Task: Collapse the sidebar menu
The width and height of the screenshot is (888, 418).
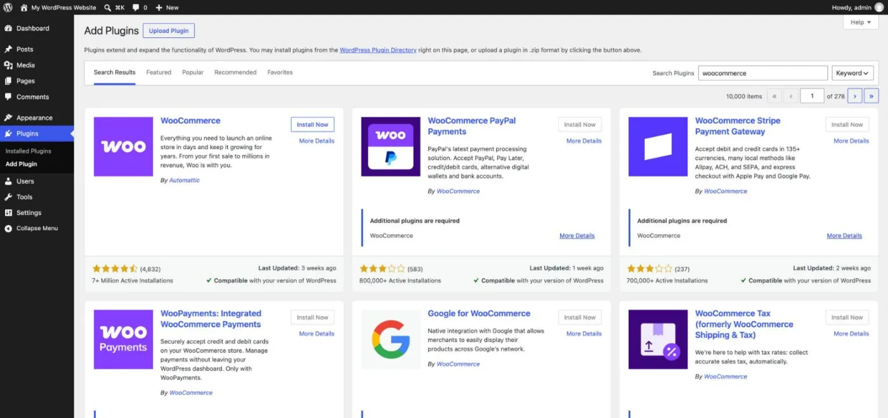Action: [x=37, y=228]
